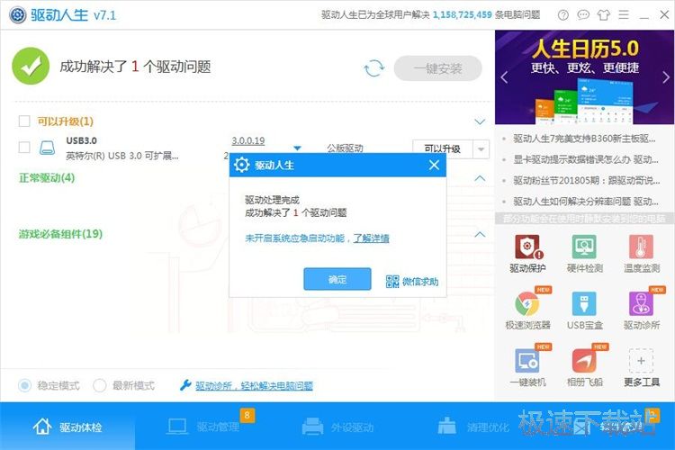Viewport: 675px width, 450px height.
Task: Open news item 驱动人生7完美支持B360新主板驱...
Action: pos(584,139)
